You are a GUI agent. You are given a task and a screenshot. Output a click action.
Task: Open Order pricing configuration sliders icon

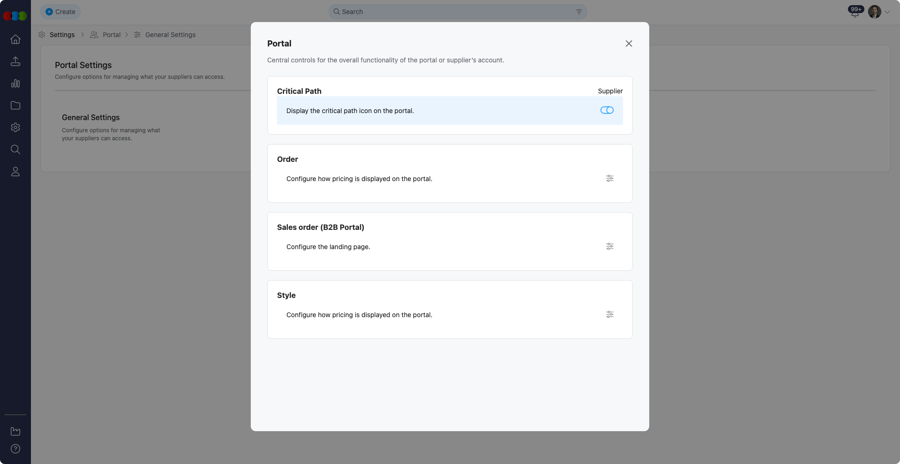pos(609,178)
